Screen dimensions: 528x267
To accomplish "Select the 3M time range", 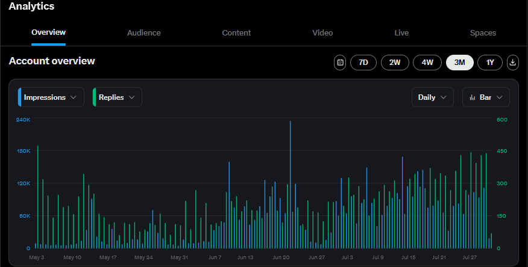I will click(x=460, y=63).
